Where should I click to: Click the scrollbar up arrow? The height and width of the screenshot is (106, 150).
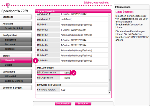(x=109, y=15)
